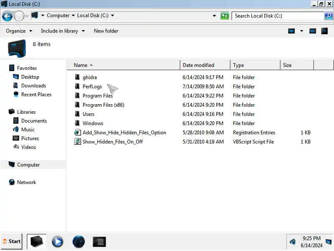Open the Help icon in the toolbar
The image size is (334, 251).
click(324, 31)
